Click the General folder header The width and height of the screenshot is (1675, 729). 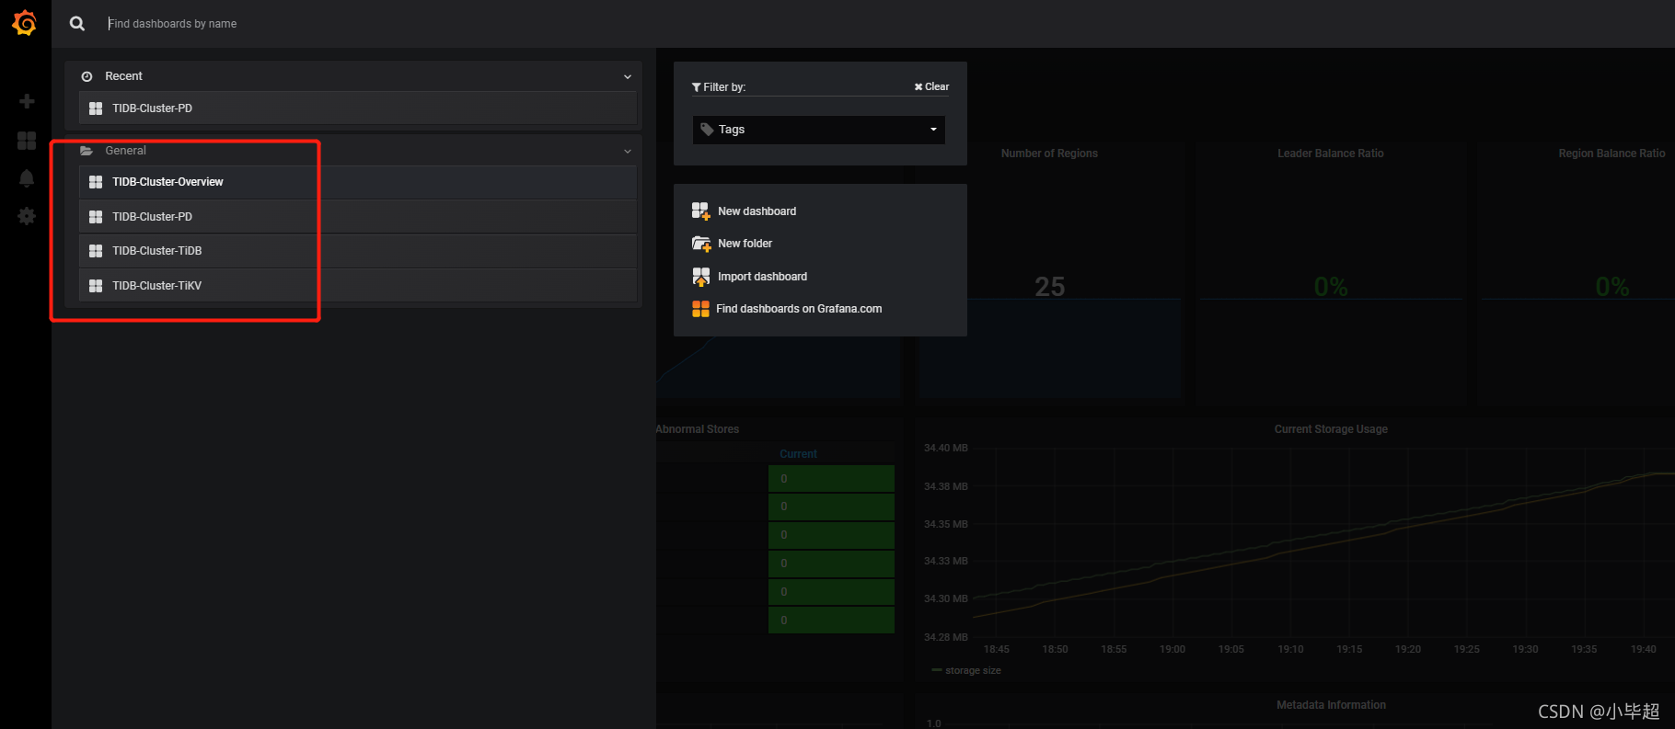tap(353, 151)
